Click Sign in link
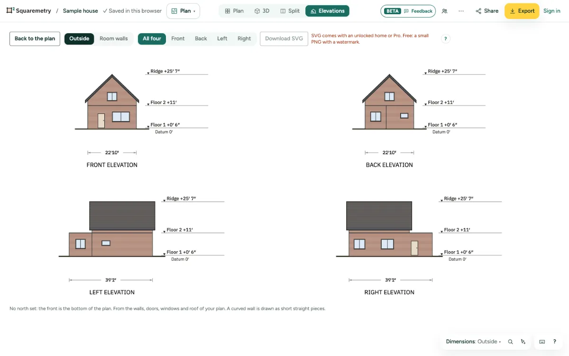The width and height of the screenshot is (569, 356). coord(551,11)
